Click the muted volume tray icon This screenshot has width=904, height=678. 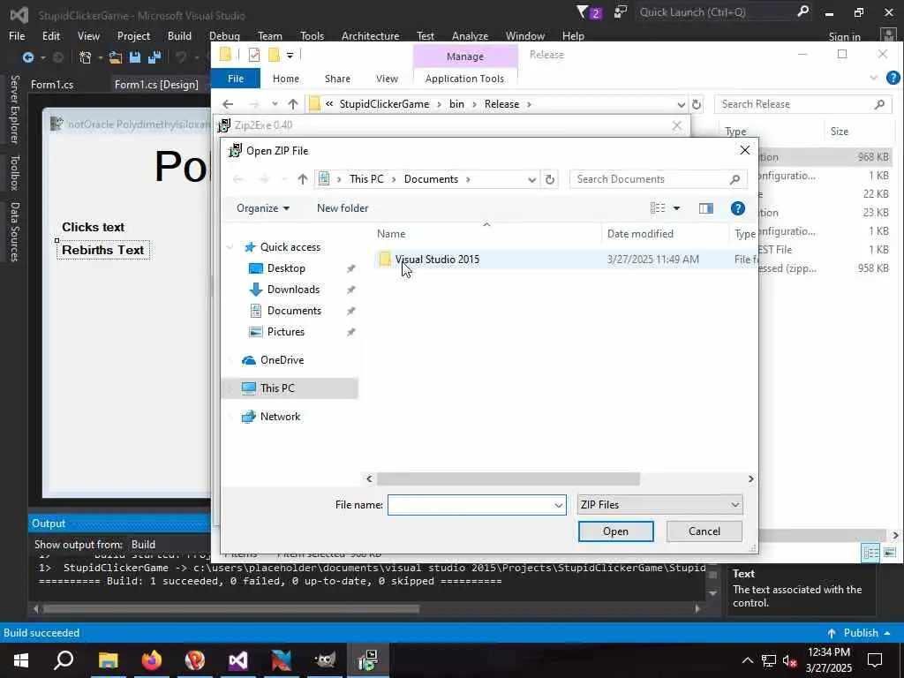pyautogui.click(x=790, y=660)
